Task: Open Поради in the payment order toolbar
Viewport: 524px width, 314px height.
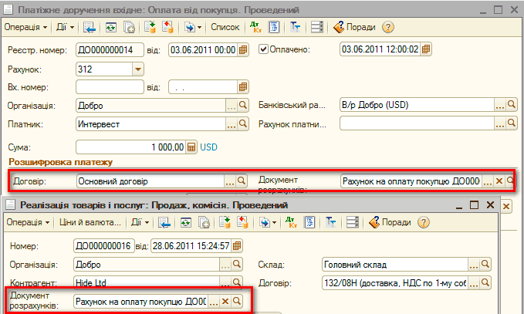Action: tap(355, 27)
